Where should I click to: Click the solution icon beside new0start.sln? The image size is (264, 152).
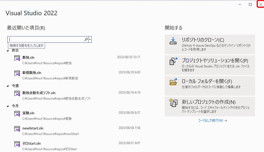(x=17, y=129)
